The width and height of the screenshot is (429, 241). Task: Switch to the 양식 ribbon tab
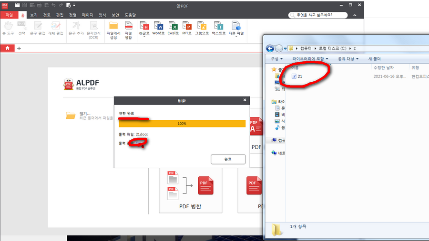[102, 15]
